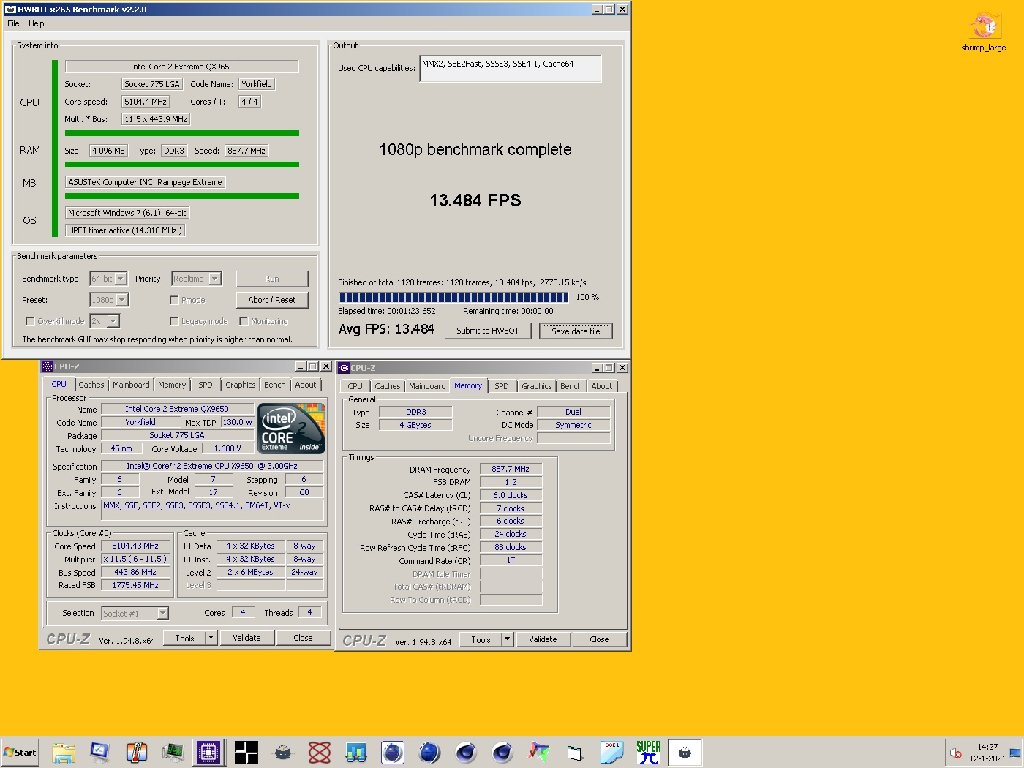Switch to Graphics tab in the CPU-Z window showing the Memory tab
The height and width of the screenshot is (768, 1024).
pyautogui.click(x=537, y=386)
